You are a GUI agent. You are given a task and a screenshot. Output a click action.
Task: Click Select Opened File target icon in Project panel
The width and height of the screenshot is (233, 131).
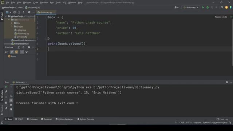click(x=15, y=12)
